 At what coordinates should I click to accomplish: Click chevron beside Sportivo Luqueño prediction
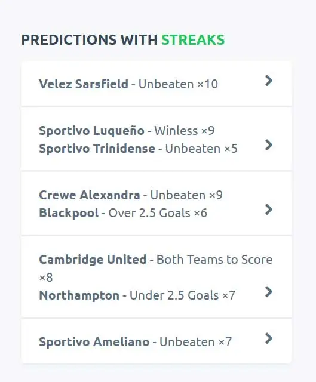click(x=268, y=145)
